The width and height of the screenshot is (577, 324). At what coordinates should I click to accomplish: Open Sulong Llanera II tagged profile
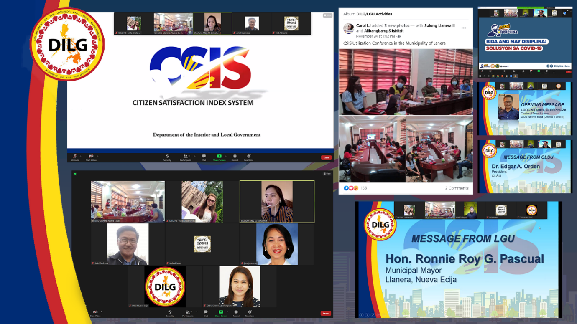click(439, 26)
